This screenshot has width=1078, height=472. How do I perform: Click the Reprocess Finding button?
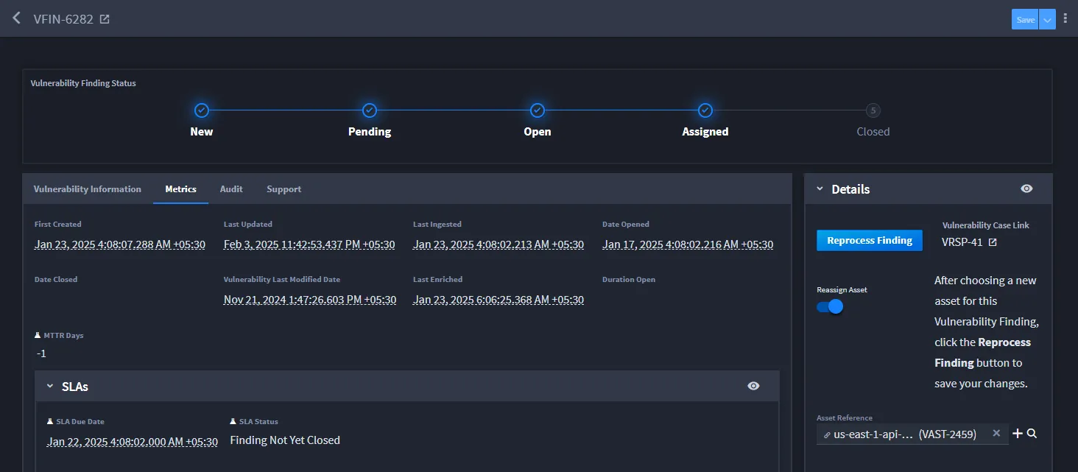point(870,241)
